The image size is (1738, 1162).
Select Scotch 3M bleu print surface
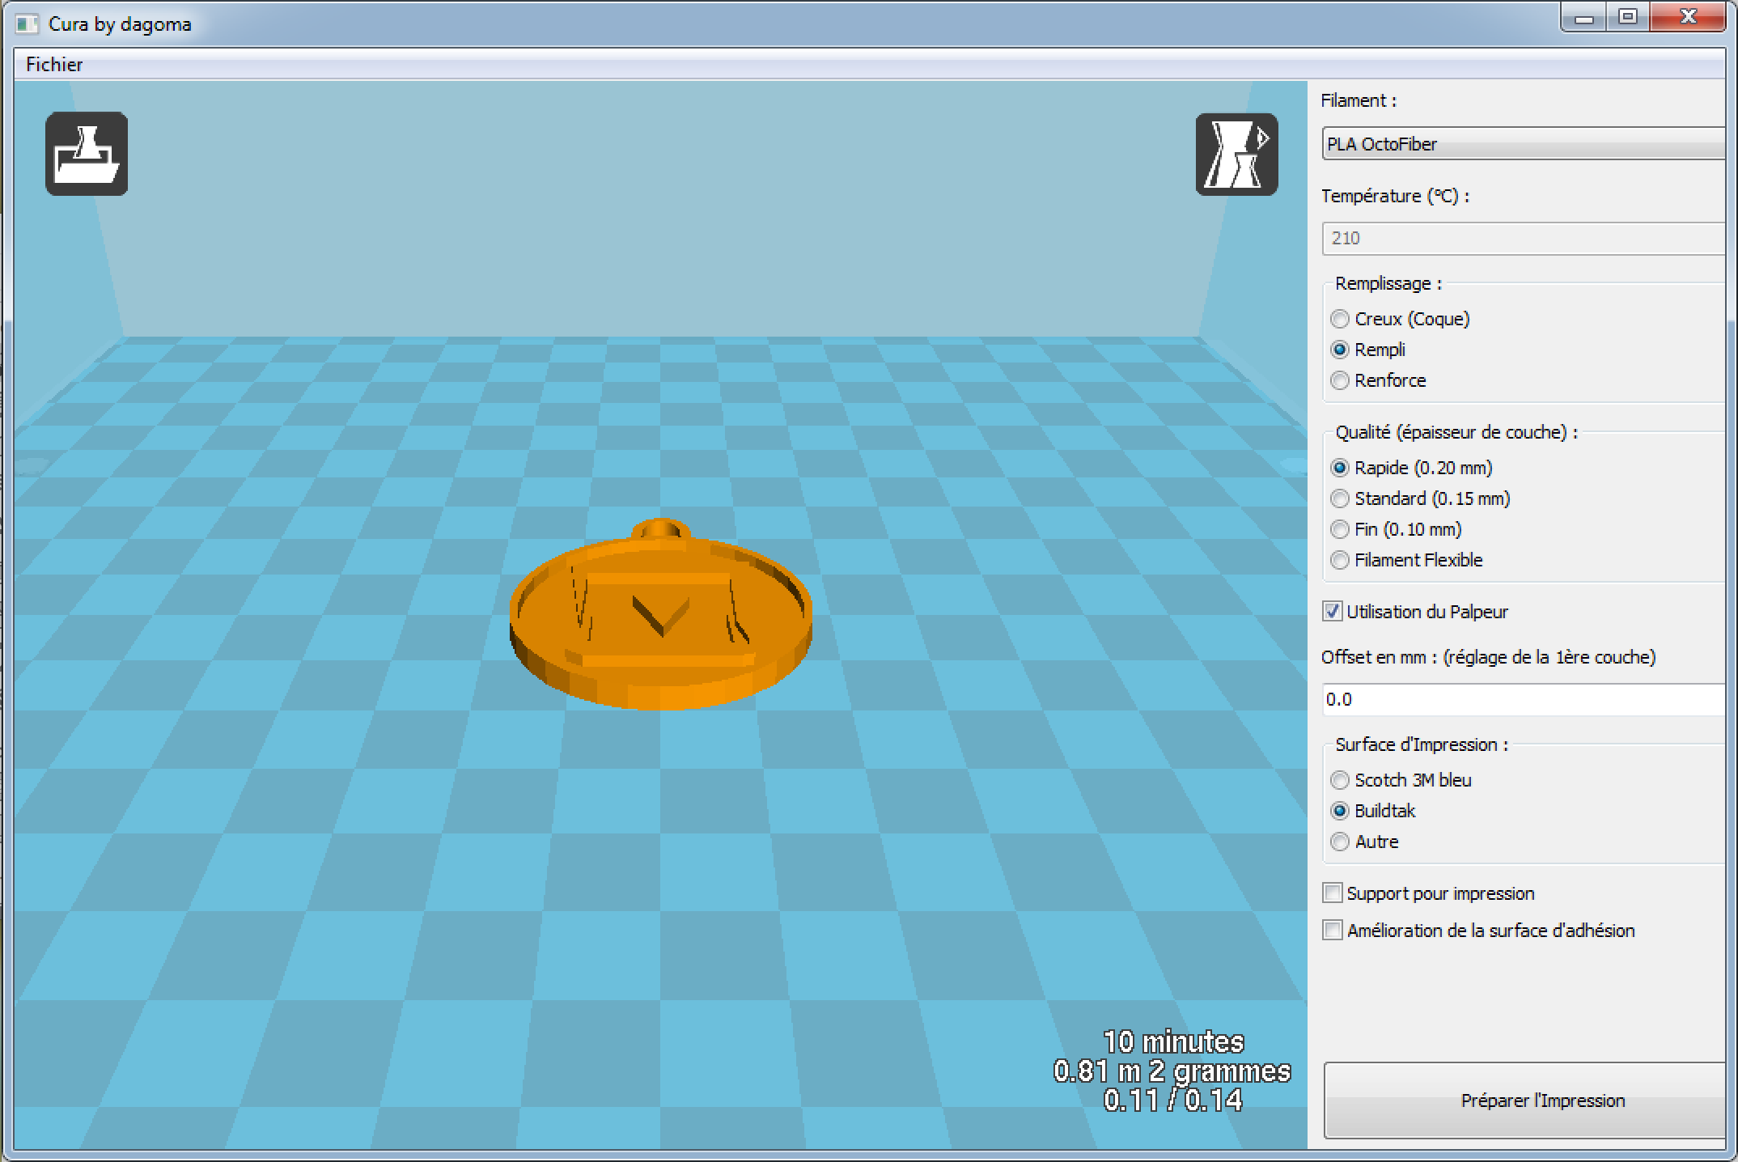pos(1340,780)
